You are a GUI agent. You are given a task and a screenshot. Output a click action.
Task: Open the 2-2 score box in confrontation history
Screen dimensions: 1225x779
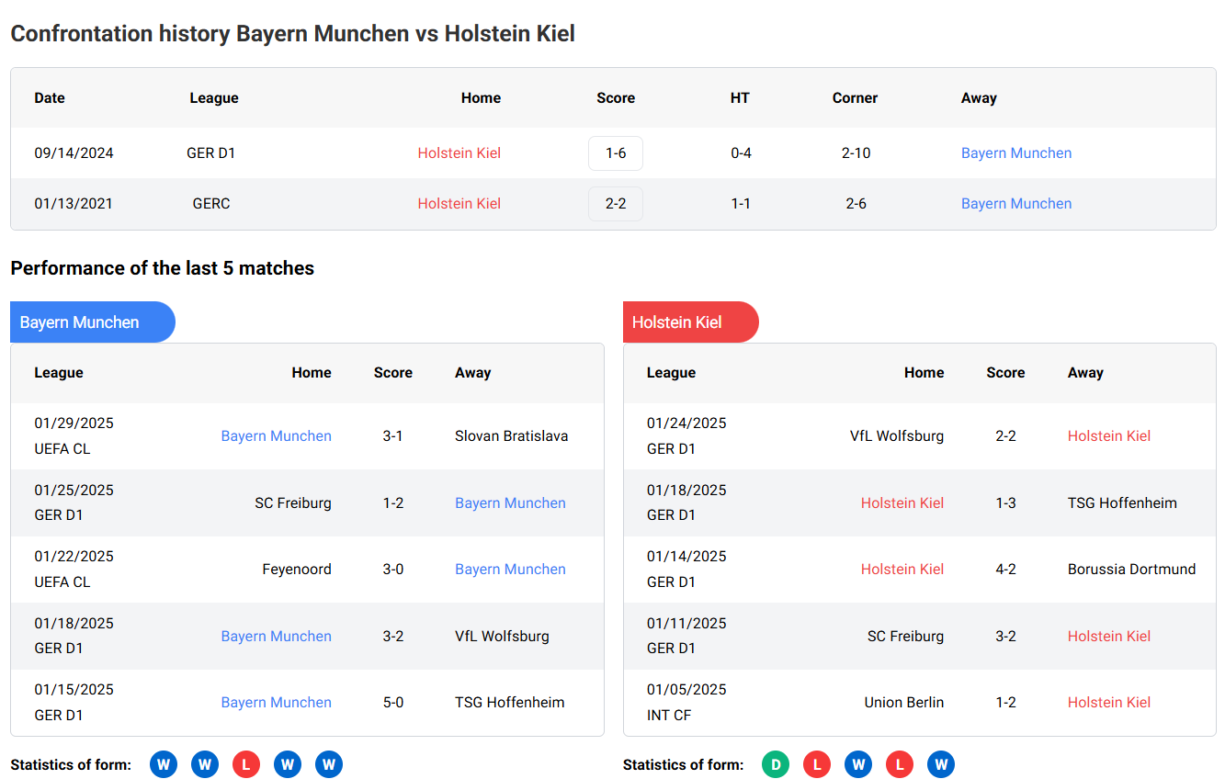pyautogui.click(x=616, y=204)
